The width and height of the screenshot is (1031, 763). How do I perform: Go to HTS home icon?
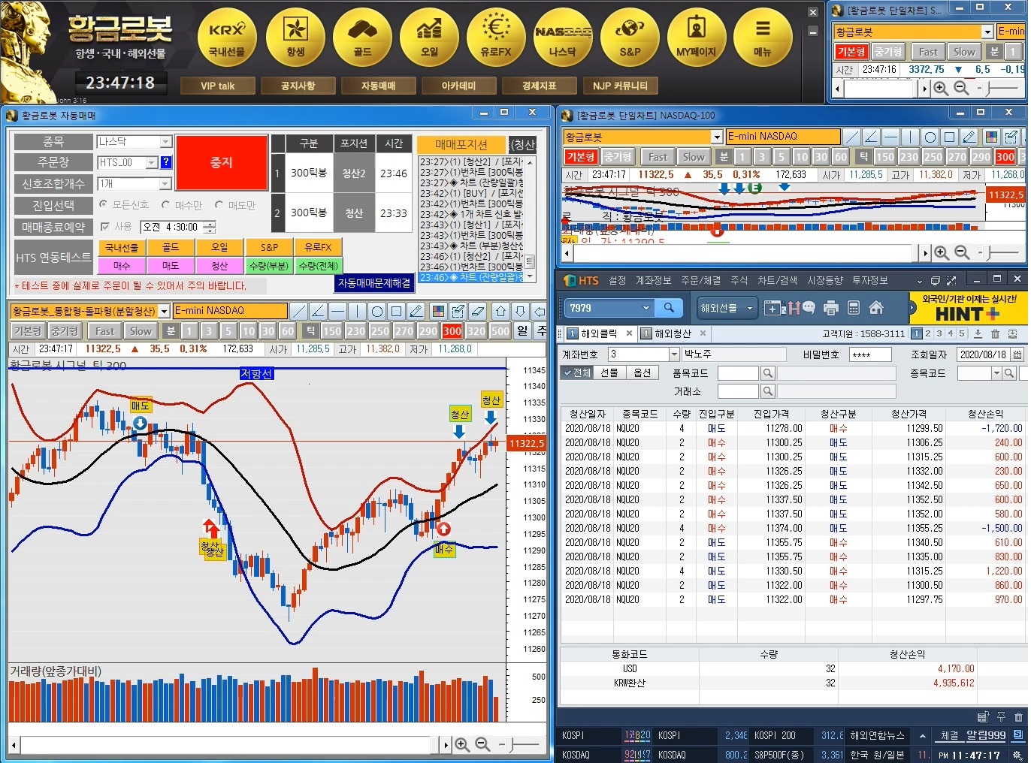pyautogui.click(x=875, y=308)
